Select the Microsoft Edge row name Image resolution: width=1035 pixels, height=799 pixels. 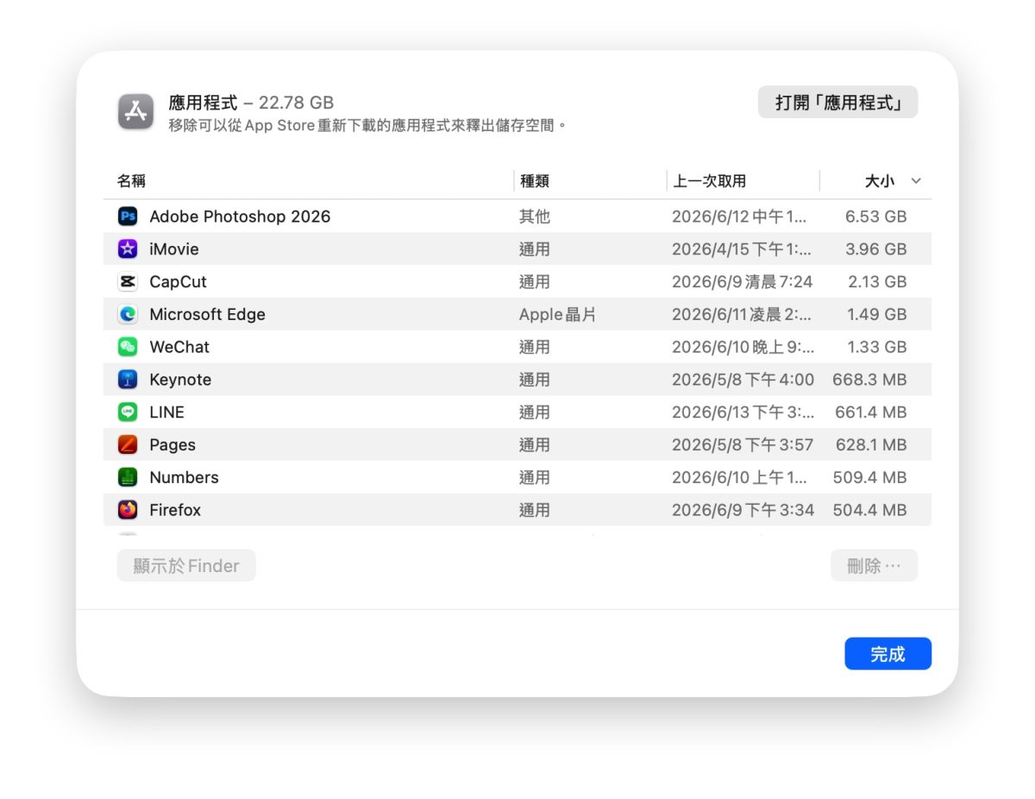pyautogui.click(x=207, y=315)
